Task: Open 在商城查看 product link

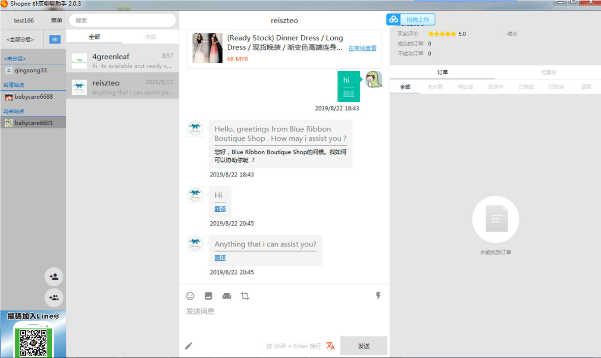Action: (362, 48)
